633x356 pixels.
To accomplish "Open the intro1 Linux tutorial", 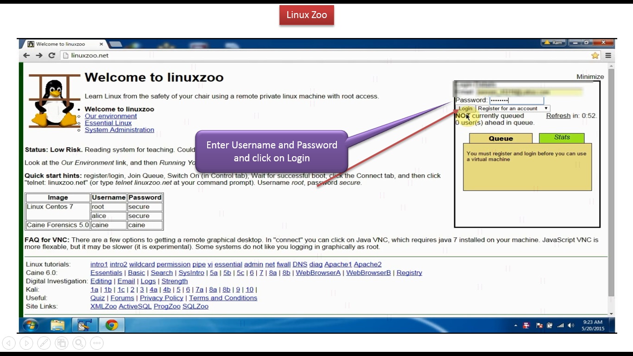I will pyautogui.click(x=99, y=265).
